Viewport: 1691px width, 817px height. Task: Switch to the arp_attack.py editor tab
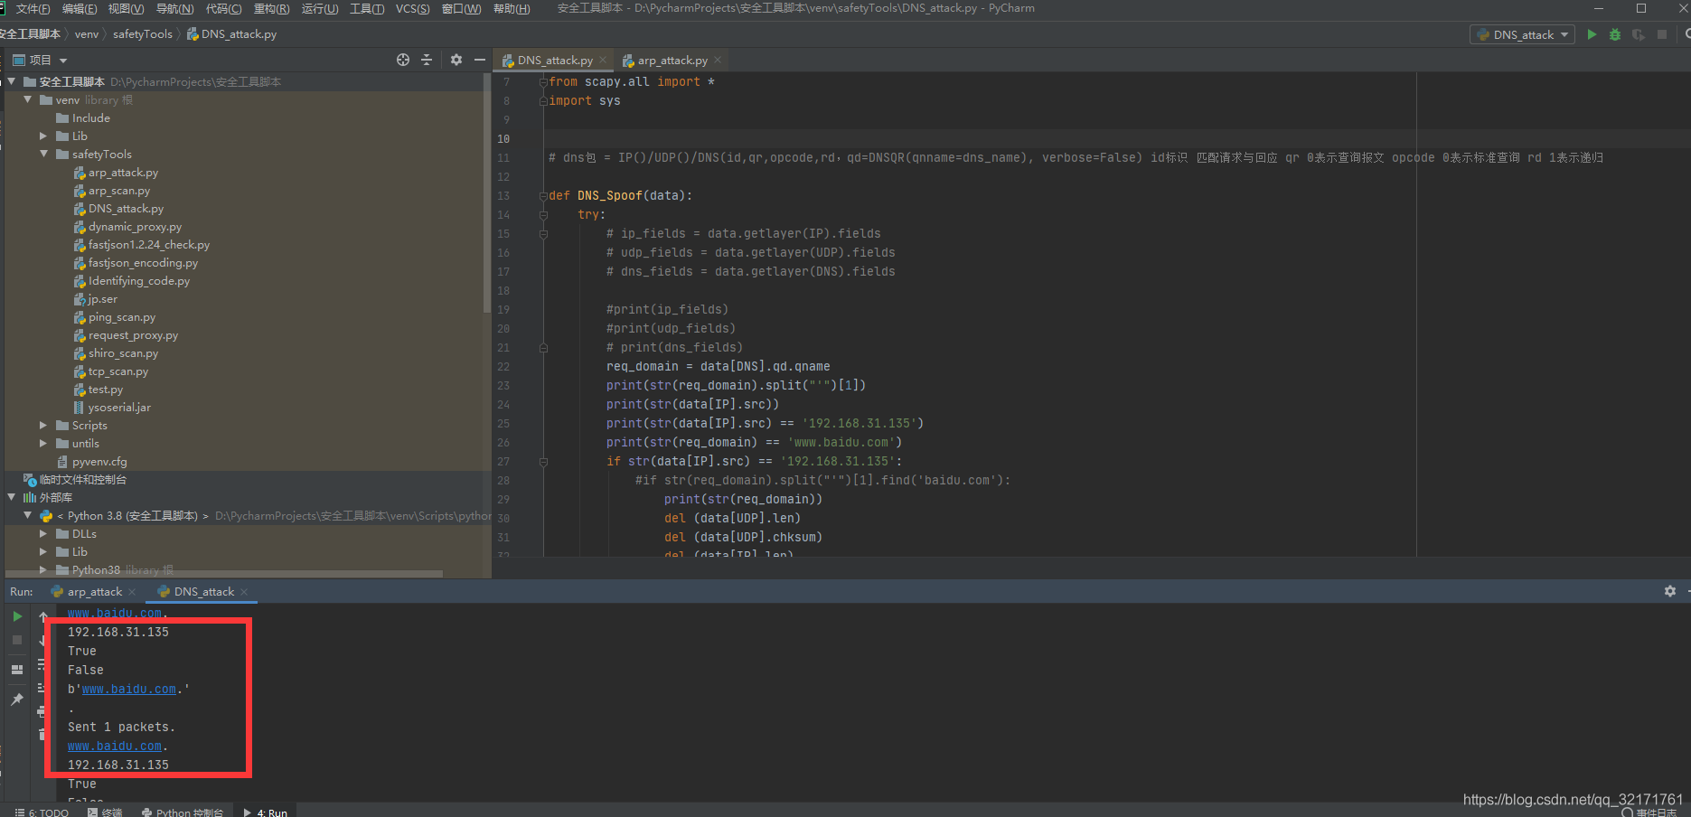pos(672,61)
